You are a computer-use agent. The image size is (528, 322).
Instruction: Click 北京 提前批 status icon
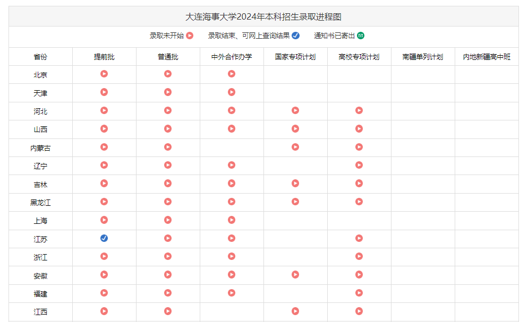tap(104, 74)
